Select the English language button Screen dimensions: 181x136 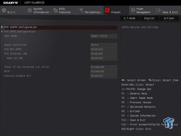point(149,18)
